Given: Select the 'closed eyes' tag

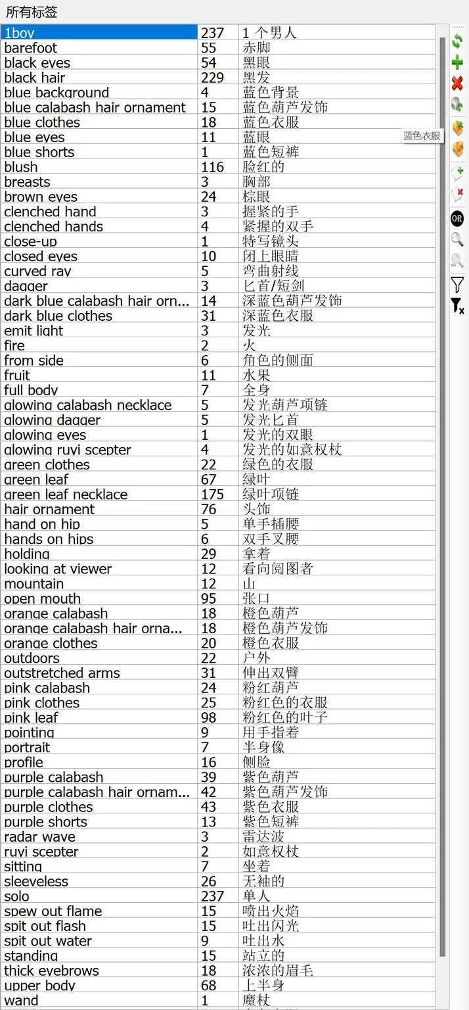Looking at the screenshot, I should coord(41,256).
